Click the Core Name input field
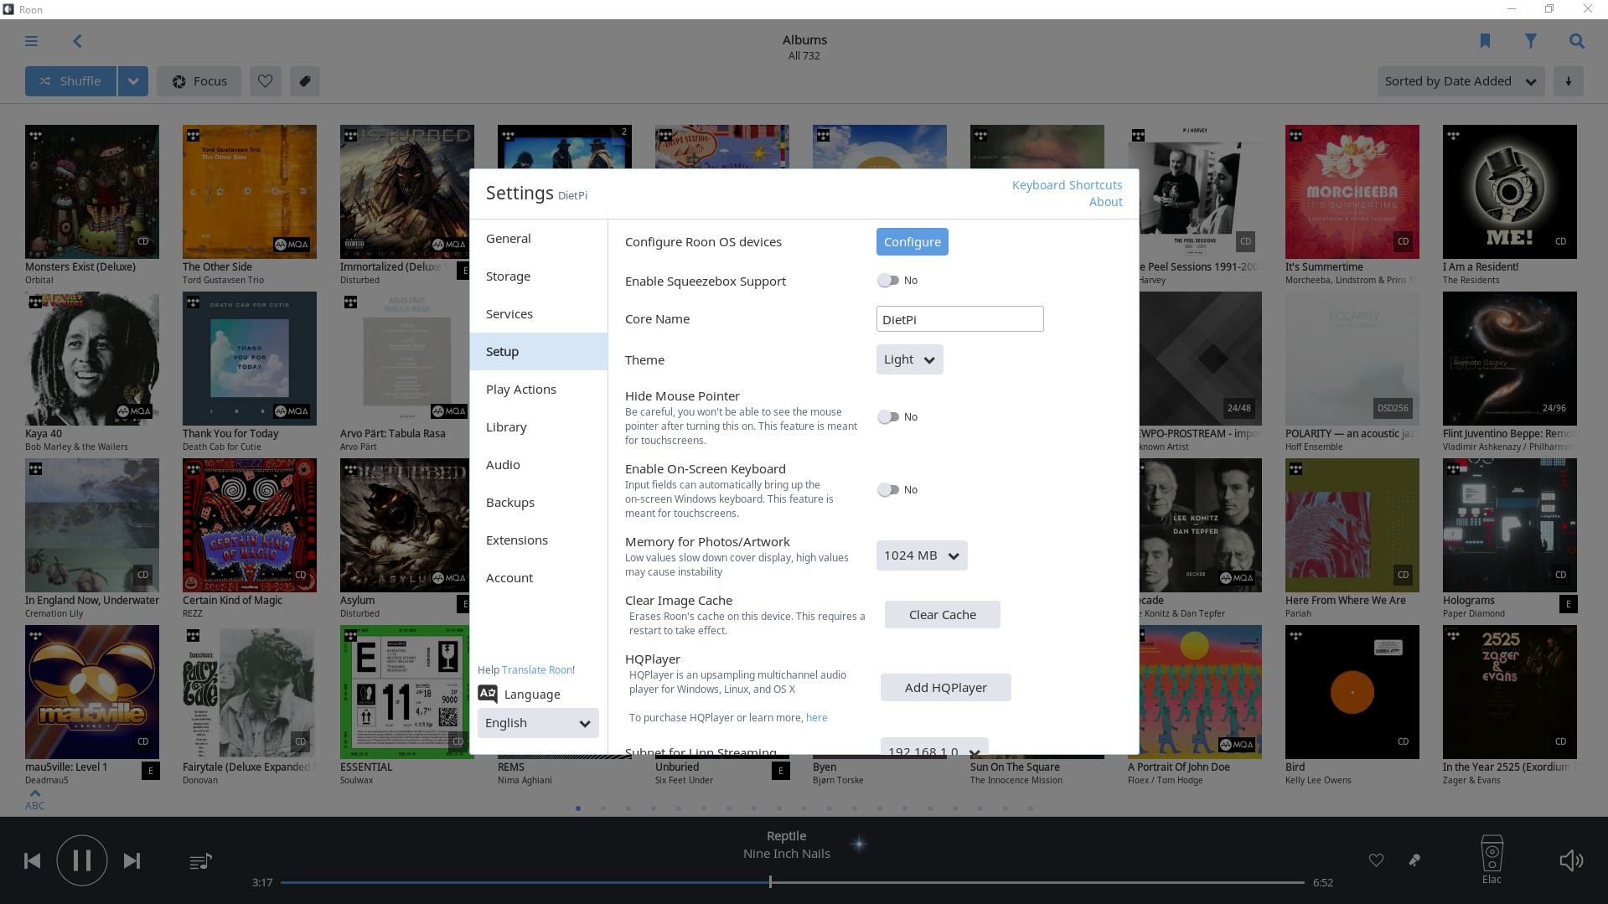The image size is (1608, 904). [959, 319]
